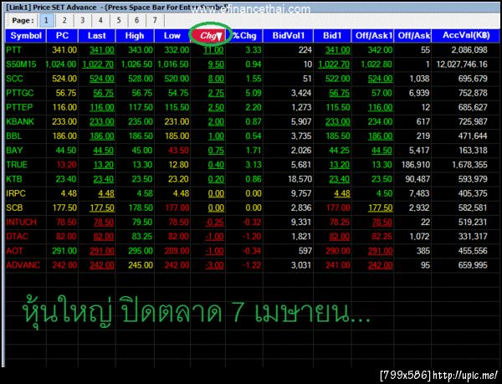Click AOT low price 289.00
This screenshot has width=502, height=384.
click(177, 250)
